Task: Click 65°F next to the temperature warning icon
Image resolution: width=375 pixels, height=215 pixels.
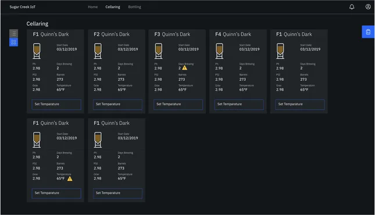Action: (60, 178)
